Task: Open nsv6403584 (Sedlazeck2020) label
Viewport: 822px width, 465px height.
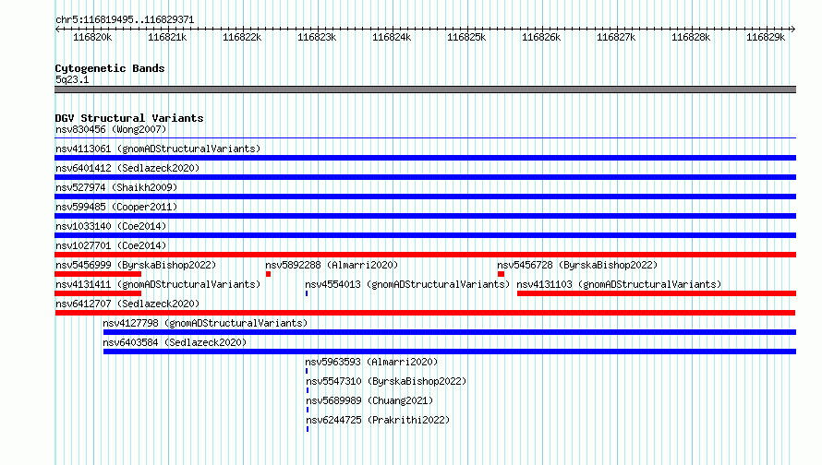Action: [175, 342]
